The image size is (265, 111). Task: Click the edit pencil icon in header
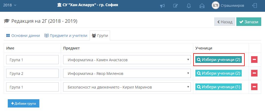point(175,6)
